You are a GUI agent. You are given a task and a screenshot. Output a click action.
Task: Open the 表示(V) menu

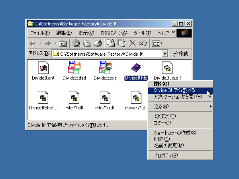(x=86, y=33)
